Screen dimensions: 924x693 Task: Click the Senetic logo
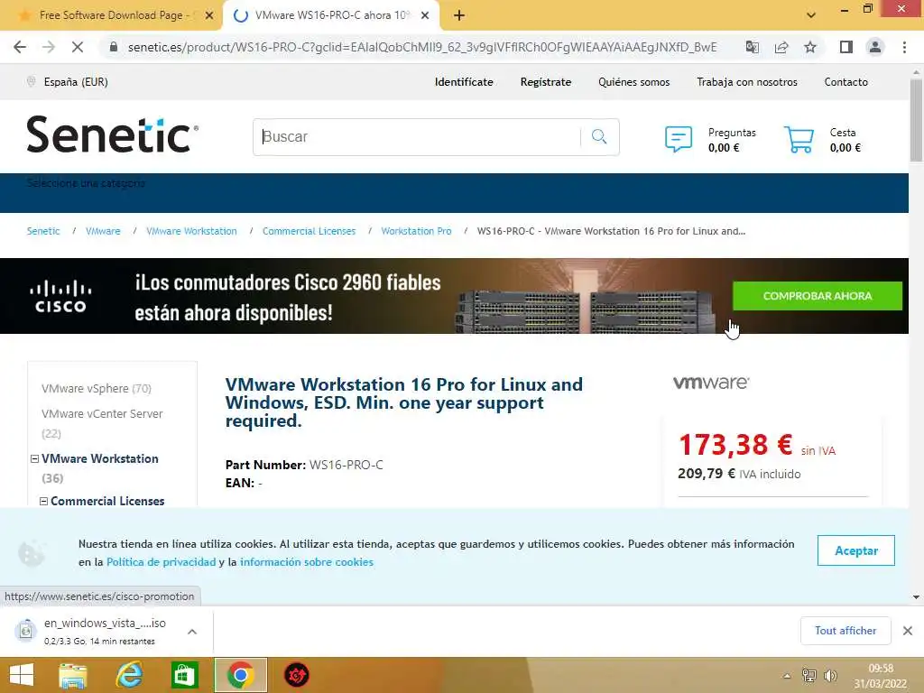(113, 134)
